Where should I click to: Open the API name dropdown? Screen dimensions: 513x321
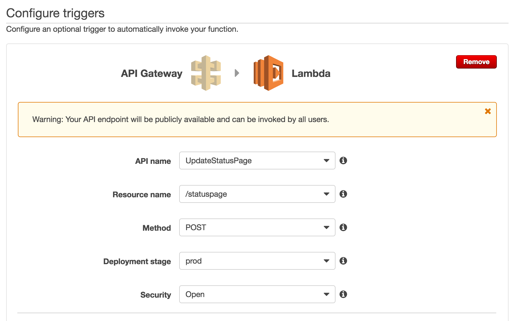(x=257, y=160)
